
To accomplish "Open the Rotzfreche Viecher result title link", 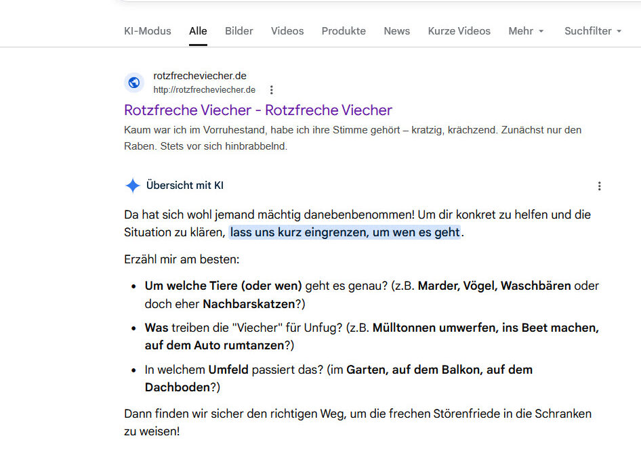I will click(258, 110).
